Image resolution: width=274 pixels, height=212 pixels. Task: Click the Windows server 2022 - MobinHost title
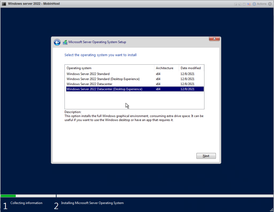[x=34, y=4]
